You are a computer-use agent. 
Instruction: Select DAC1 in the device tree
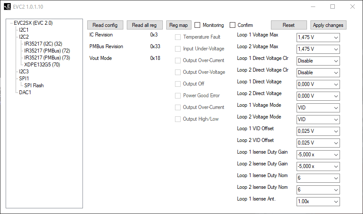25,92
